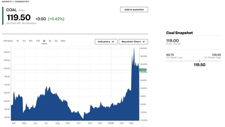
Task: Click the Mountain-Chart chevron arrow
Action: 144,42
